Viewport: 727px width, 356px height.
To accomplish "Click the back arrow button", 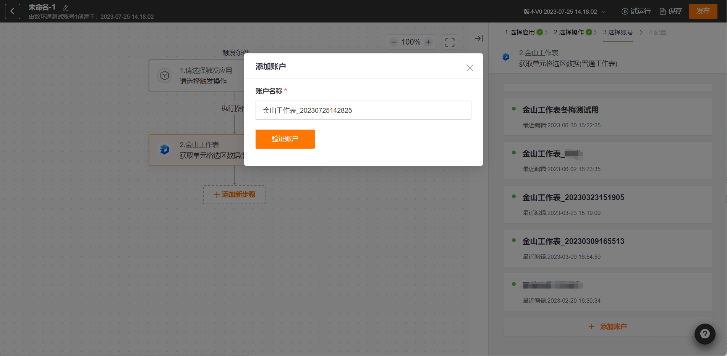I will click(x=13, y=11).
